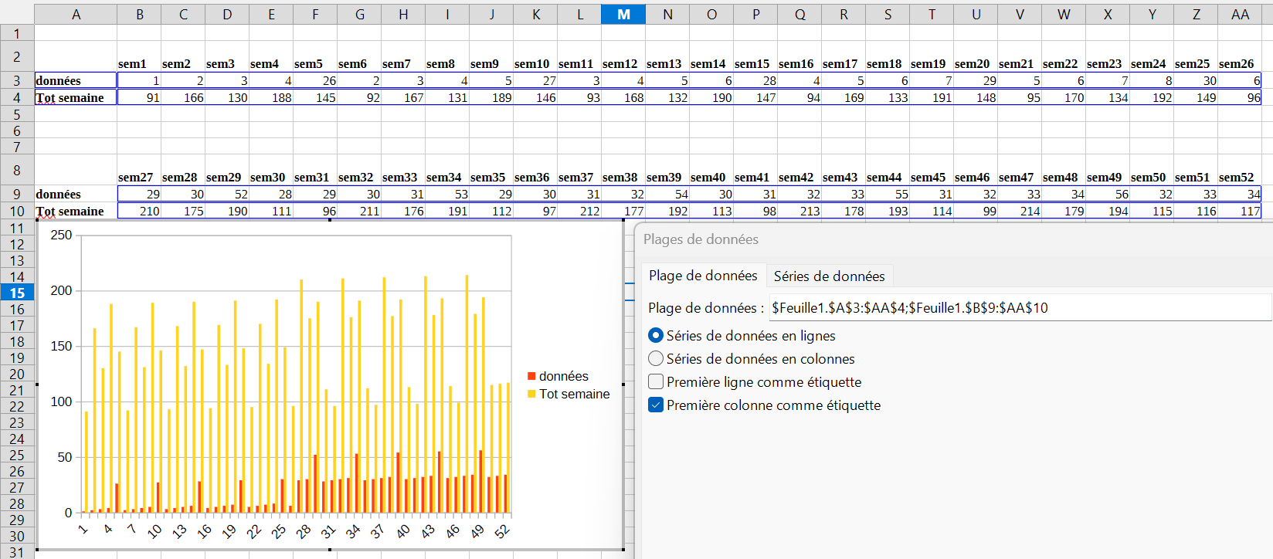Click the données cell in row 3

[76, 80]
